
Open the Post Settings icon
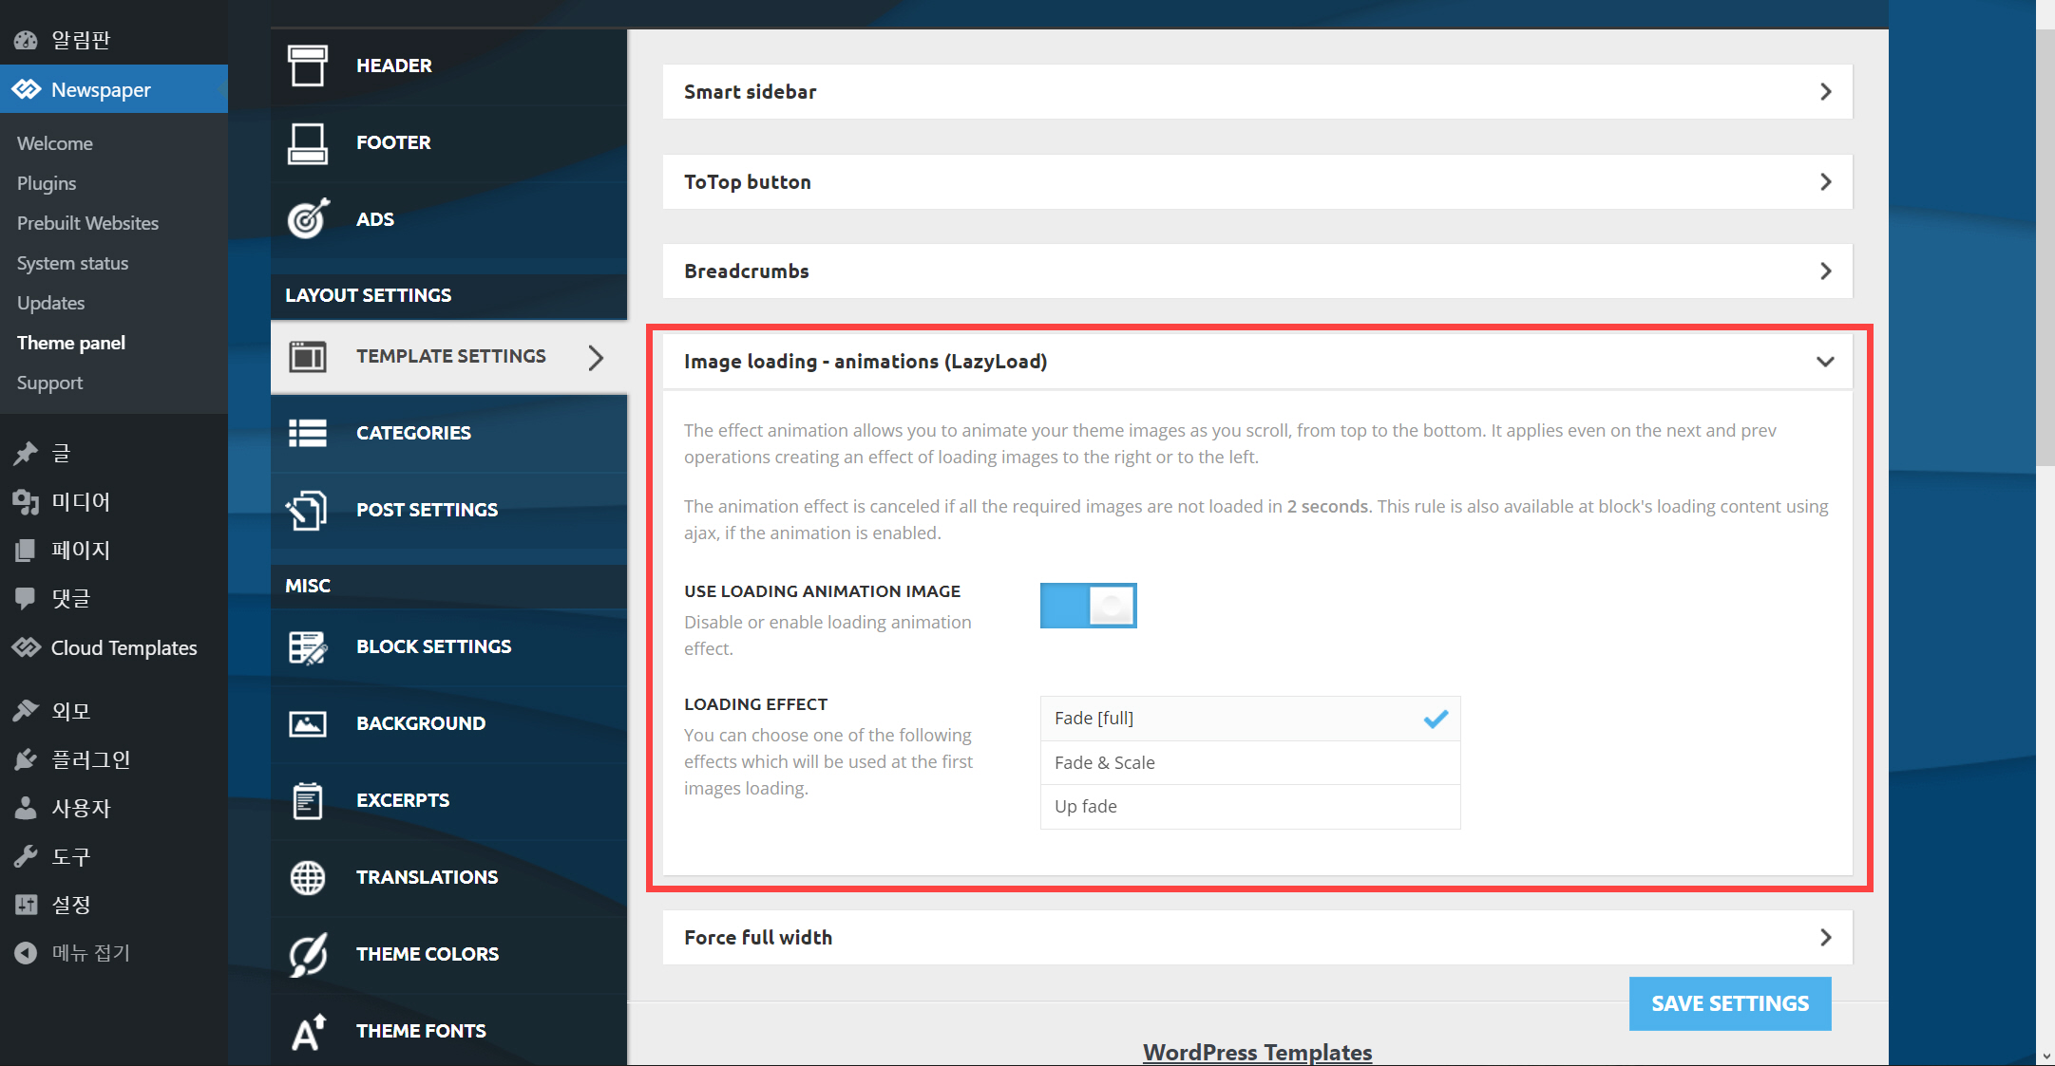tap(307, 510)
